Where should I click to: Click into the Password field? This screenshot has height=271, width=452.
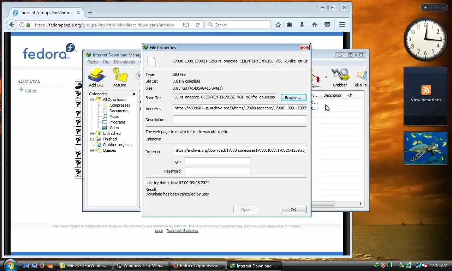[218, 171]
